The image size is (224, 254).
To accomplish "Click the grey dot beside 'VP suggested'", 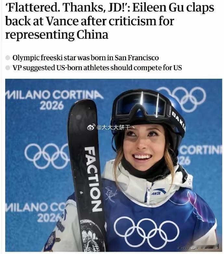I will [8, 68].
